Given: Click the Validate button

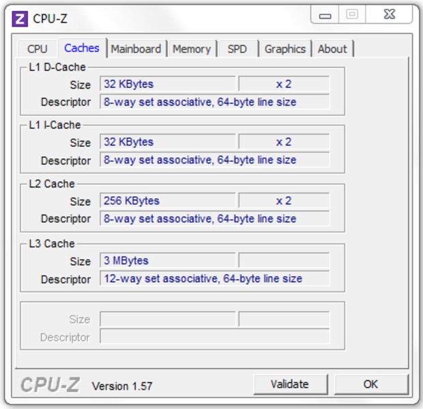Looking at the screenshot, I should (x=290, y=384).
